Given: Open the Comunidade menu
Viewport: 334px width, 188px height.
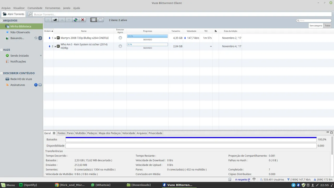Looking at the screenshot, I should pos(35,8).
